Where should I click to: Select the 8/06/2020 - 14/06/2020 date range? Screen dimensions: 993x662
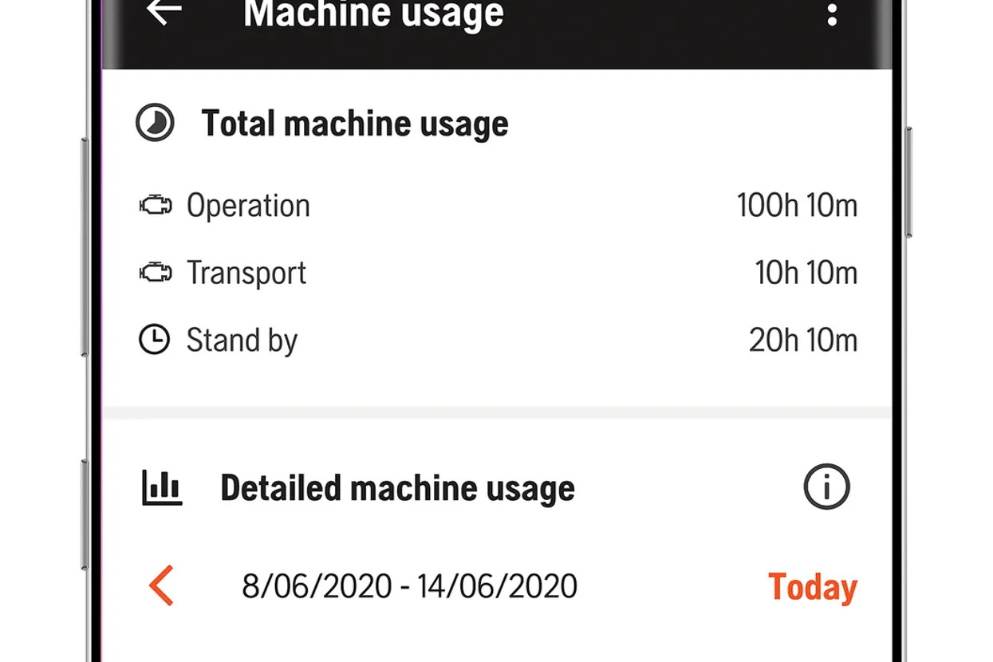[x=409, y=587]
